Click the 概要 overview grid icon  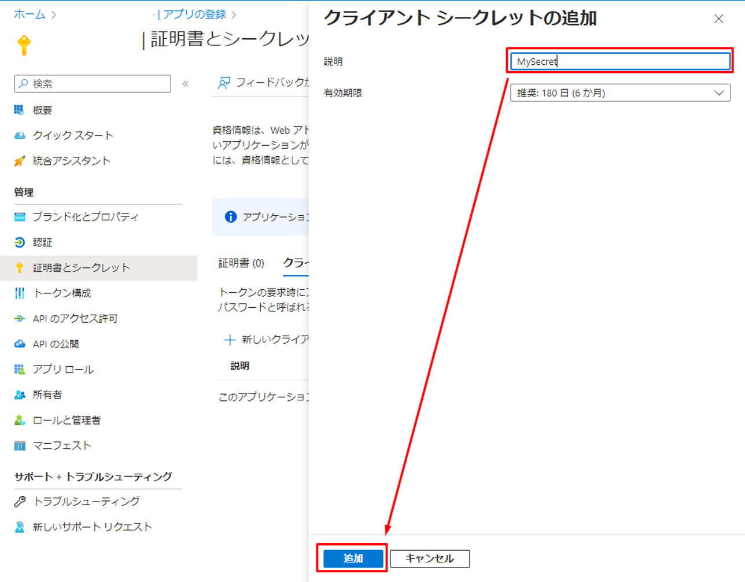tap(20, 110)
